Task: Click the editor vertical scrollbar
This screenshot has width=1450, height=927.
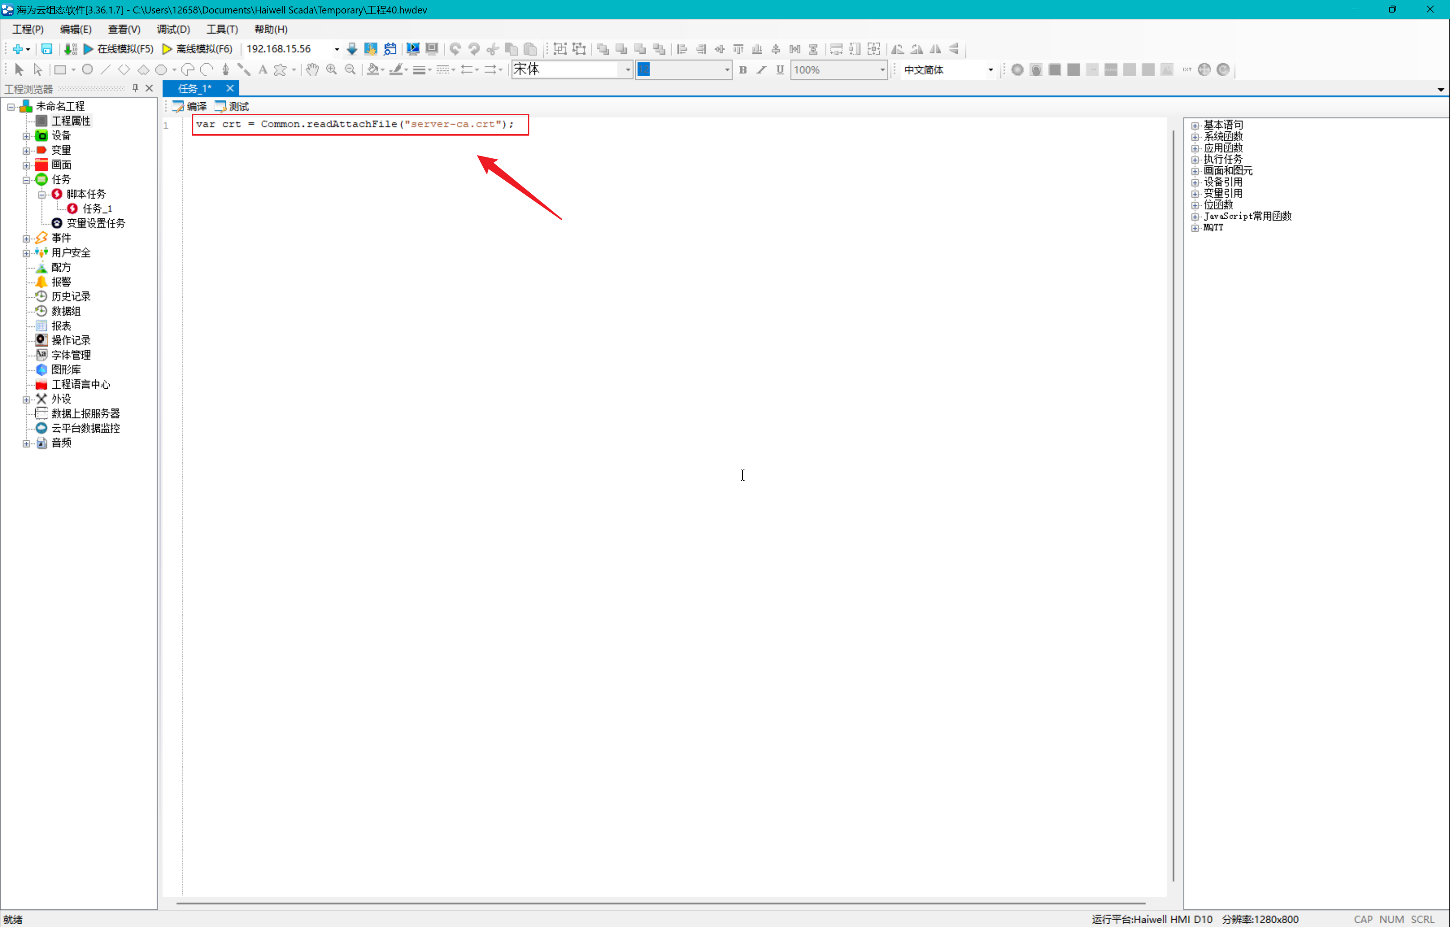Action: (x=1173, y=506)
